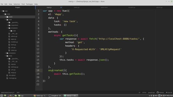Click the 'XMLHttpRequest' string in code
The image size is (173, 97).
click(110, 49)
